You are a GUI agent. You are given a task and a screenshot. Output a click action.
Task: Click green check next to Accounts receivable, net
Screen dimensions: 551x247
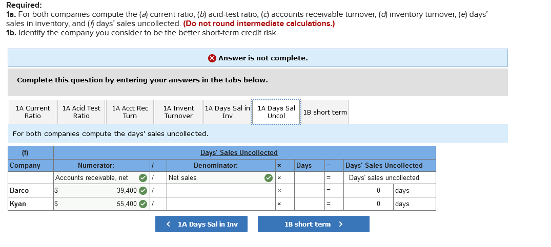pos(142,178)
